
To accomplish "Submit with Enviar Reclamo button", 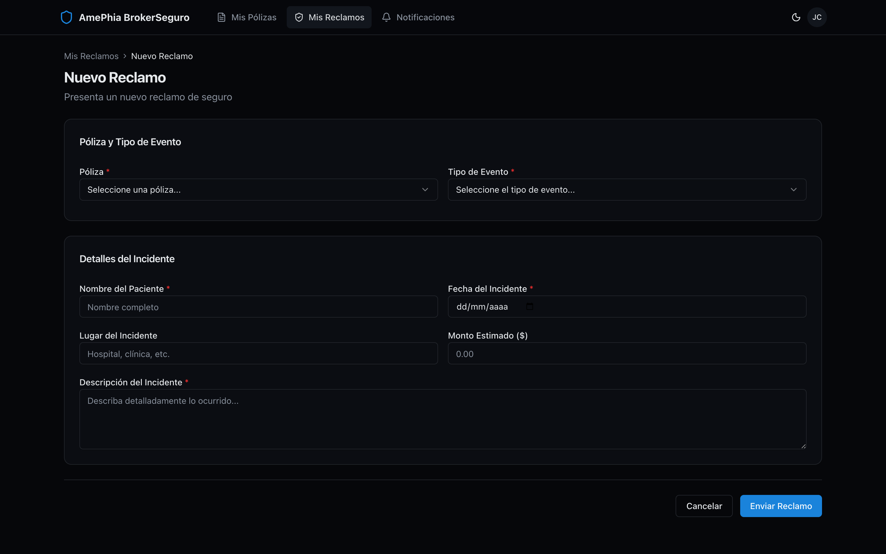I will coord(781,506).
